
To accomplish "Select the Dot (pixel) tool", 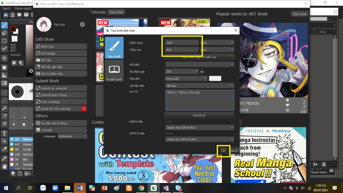I will (4, 49).
